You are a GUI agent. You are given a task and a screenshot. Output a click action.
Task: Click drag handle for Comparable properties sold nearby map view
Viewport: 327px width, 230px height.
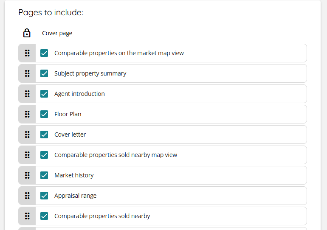click(x=27, y=155)
